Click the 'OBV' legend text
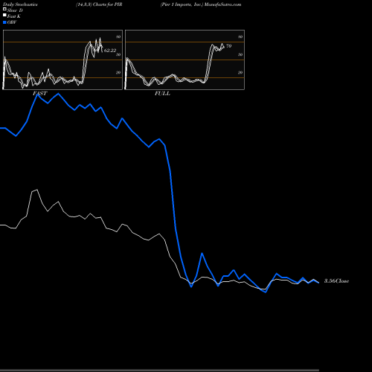 tap(12, 22)
